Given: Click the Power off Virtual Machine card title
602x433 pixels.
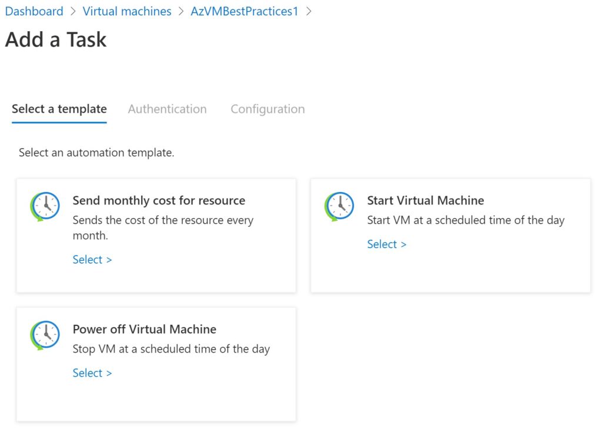Looking at the screenshot, I should click(x=145, y=329).
